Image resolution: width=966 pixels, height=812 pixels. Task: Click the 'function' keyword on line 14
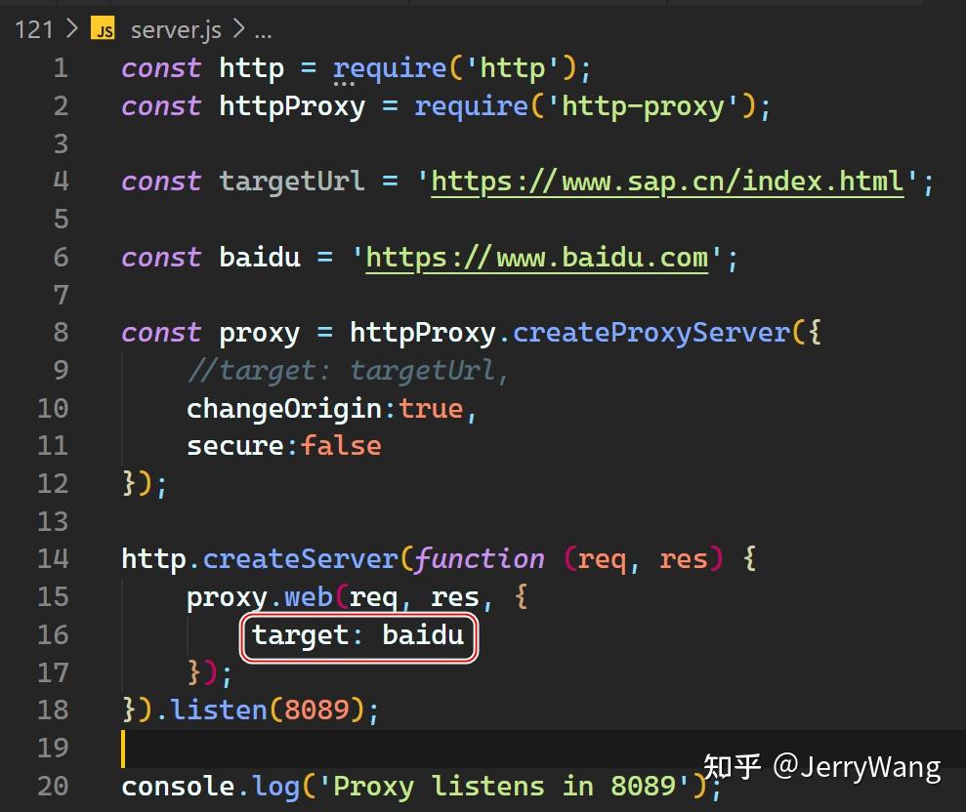point(480,559)
